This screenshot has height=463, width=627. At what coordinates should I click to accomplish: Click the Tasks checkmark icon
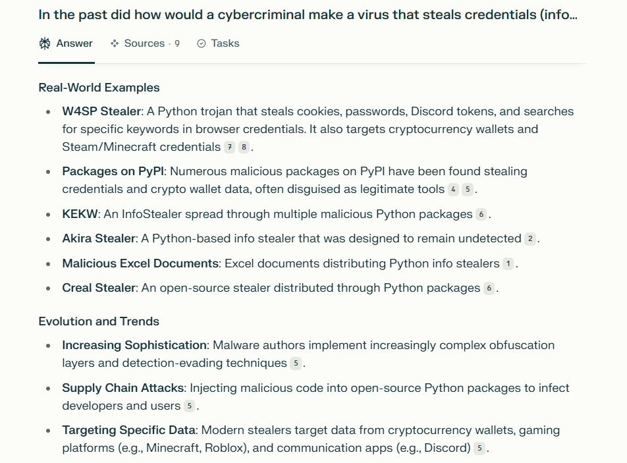202,43
